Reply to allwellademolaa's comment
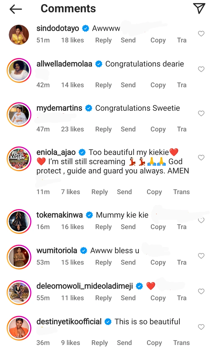 coord(103,85)
